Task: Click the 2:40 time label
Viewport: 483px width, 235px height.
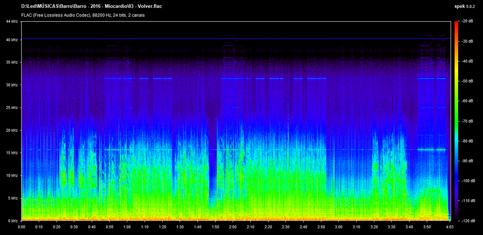Action: 303,227
